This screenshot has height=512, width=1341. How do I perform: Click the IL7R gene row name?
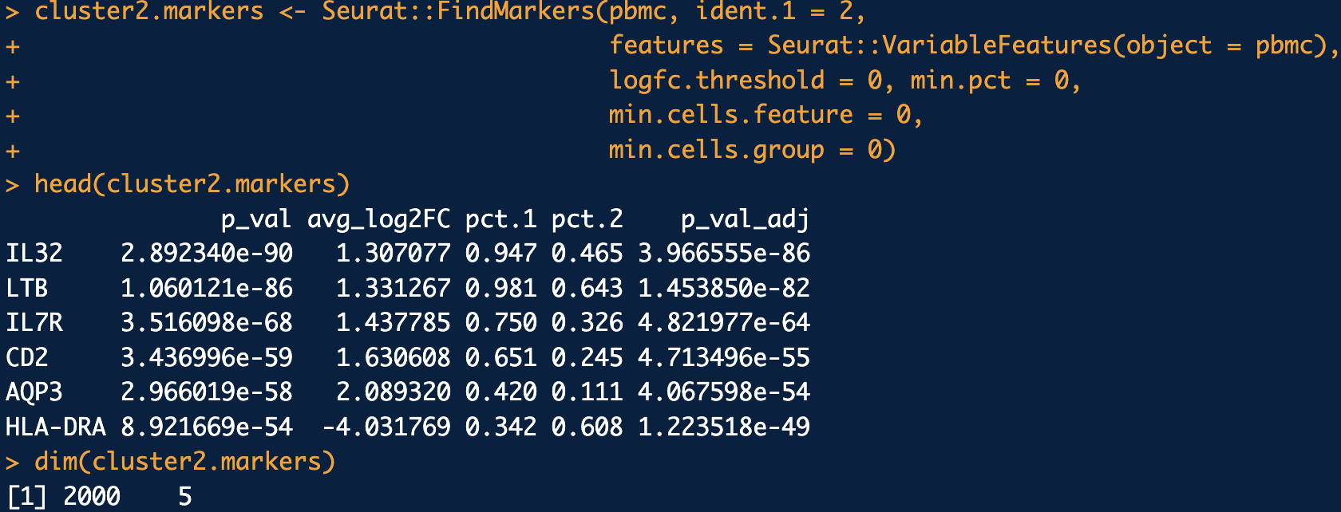coord(34,323)
